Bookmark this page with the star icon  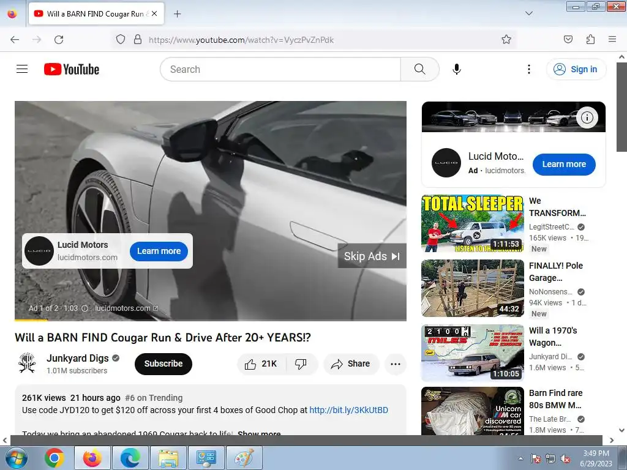[x=506, y=40]
